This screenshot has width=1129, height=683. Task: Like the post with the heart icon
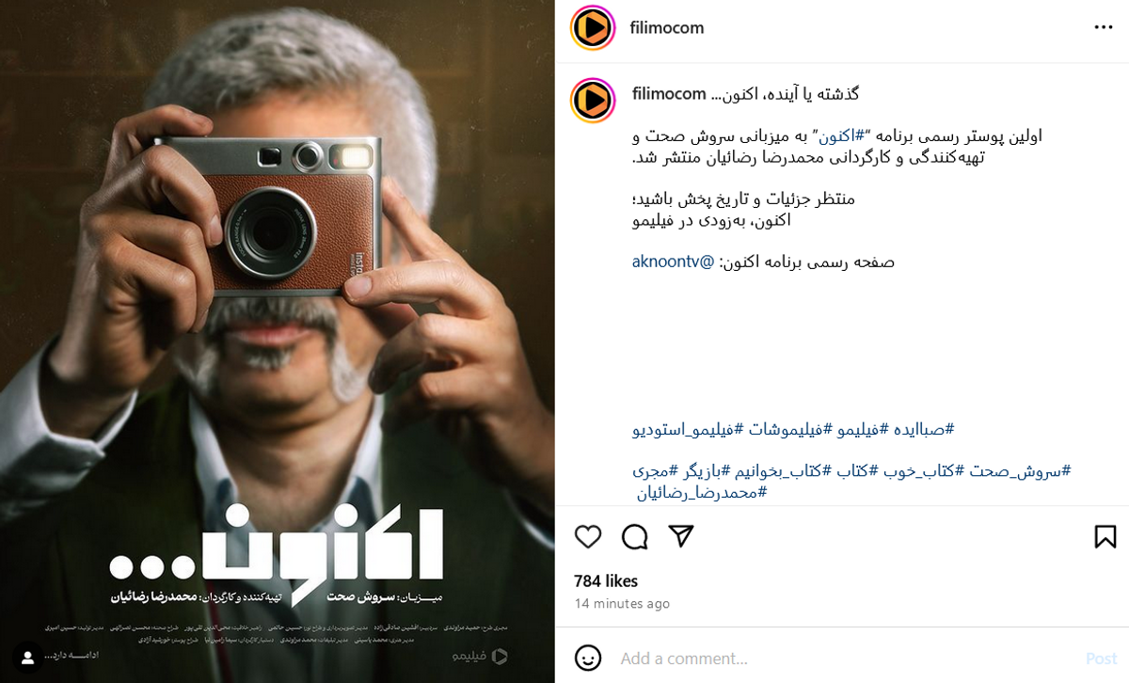tap(588, 537)
